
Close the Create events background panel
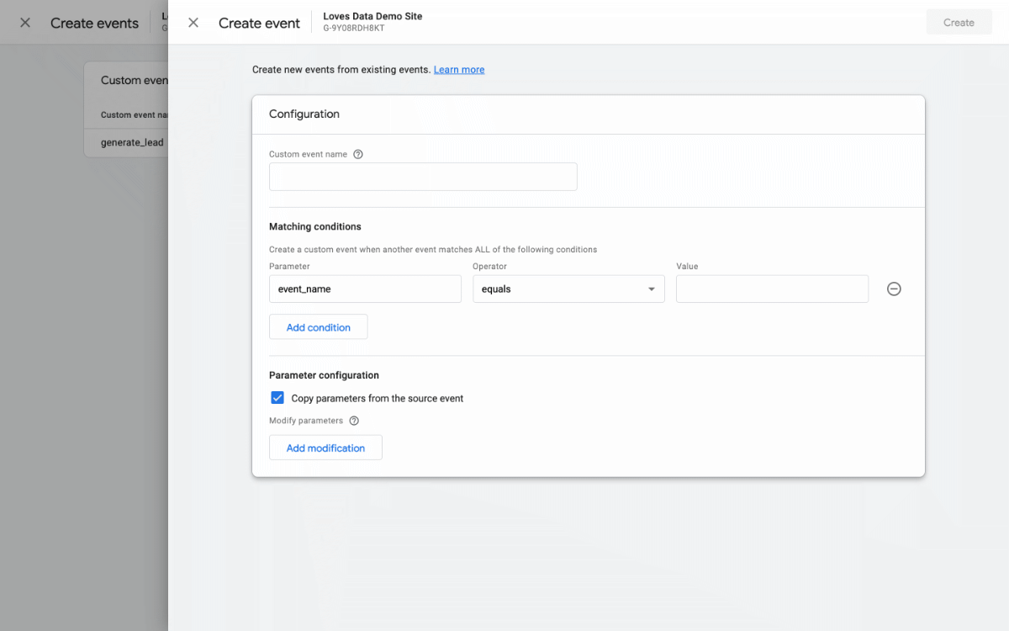click(25, 23)
